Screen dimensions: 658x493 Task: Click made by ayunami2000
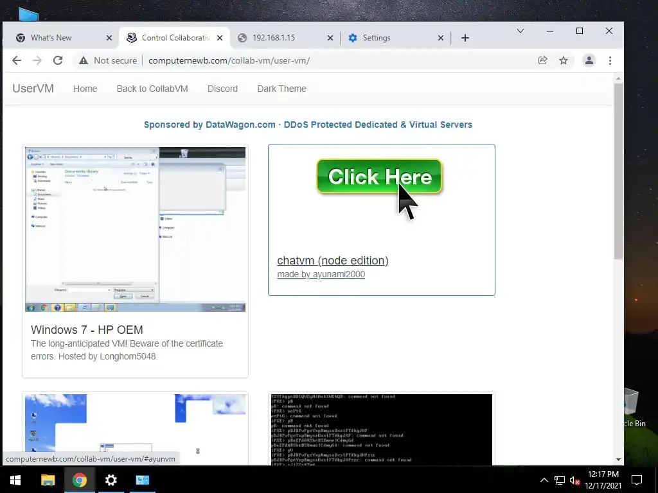[x=321, y=274]
